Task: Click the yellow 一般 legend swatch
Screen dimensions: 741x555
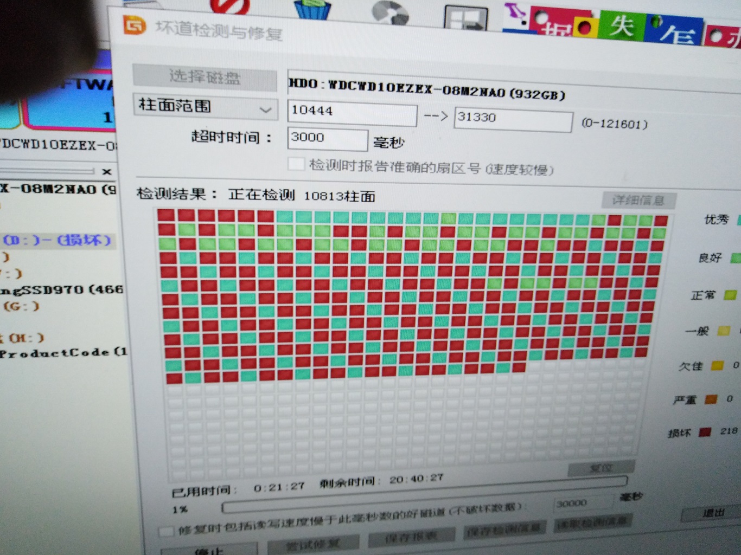Action: 724,331
